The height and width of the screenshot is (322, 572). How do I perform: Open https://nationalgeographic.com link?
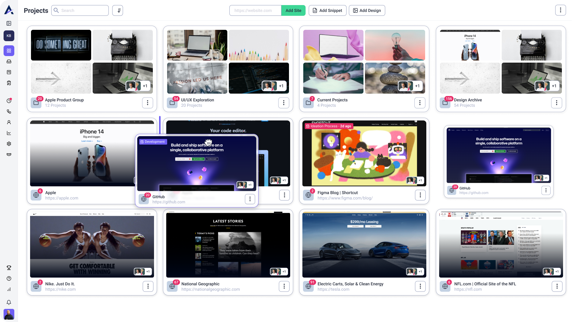211,289
